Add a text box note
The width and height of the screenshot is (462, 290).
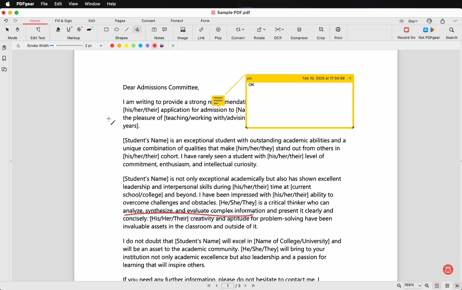pos(154,30)
